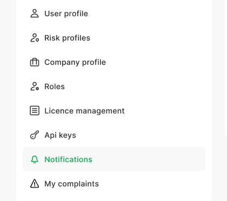The height and width of the screenshot is (201, 227).
Task: Click the User profile person icon
Action: [35, 14]
